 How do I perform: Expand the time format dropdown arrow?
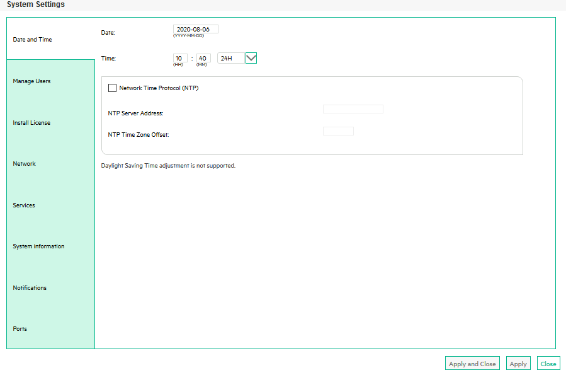click(251, 58)
